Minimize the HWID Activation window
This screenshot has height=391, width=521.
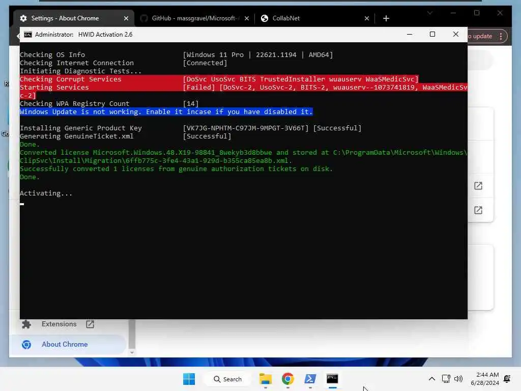coord(410,34)
